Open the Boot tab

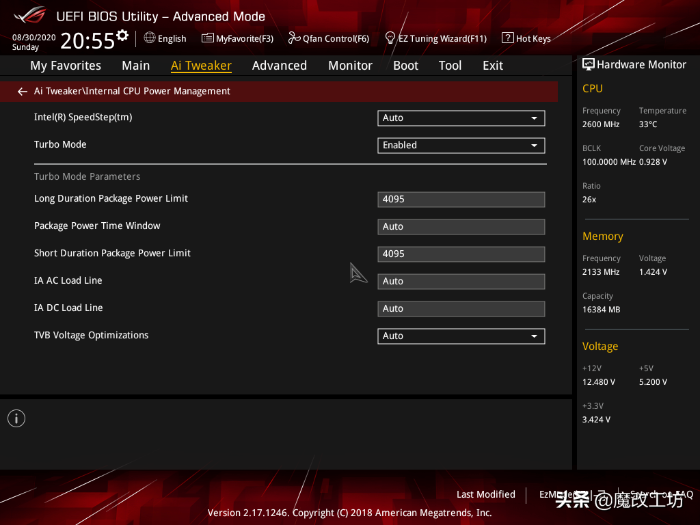[405, 66]
